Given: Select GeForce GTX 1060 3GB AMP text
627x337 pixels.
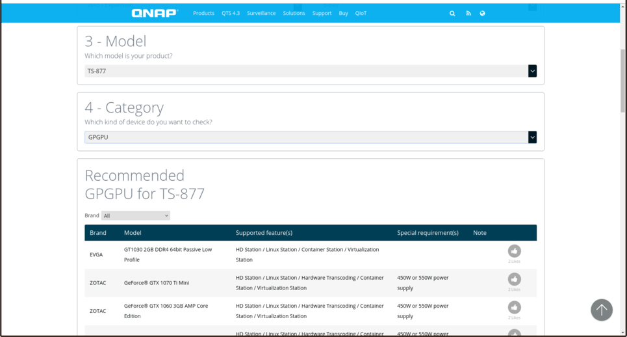Looking at the screenshot, I should 166,311.
